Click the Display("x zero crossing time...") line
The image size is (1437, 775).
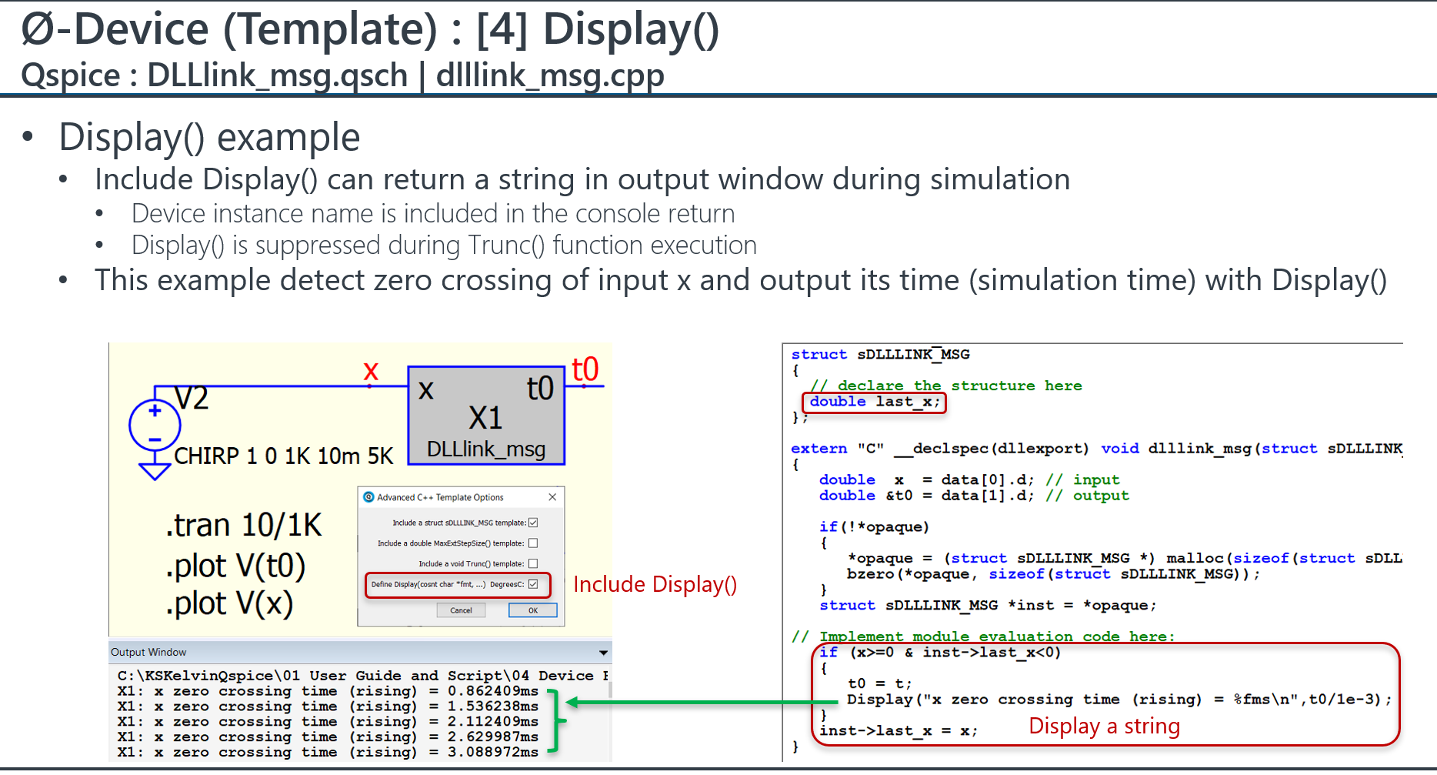point(1119,700)
